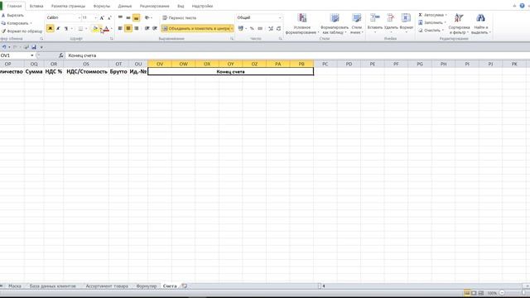Open the Calibri font name dropdown

(79, 17)
